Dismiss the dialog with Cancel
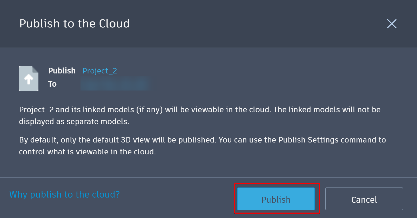Viewport: 417px width, 218px height. click(x=364, y=199)
